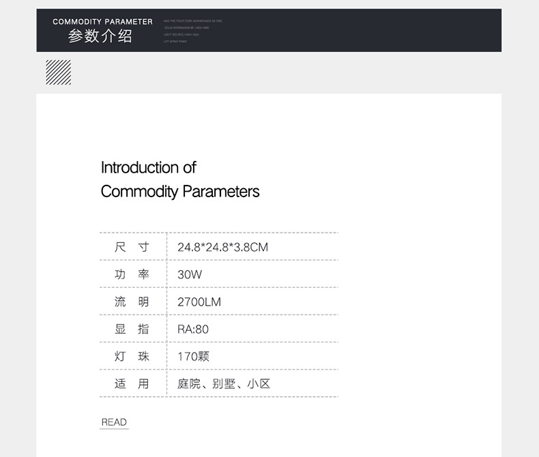Select the 尺寸 row label
This screenshot has width=539, height=457.
(132, 247)
